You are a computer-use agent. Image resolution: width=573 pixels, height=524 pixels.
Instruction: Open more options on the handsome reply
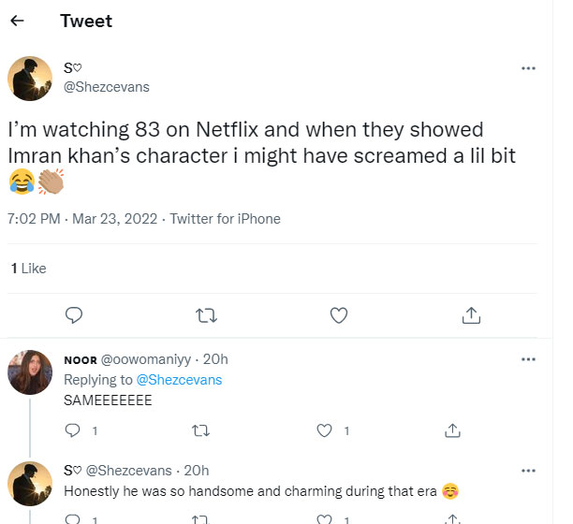click(528, 470)
